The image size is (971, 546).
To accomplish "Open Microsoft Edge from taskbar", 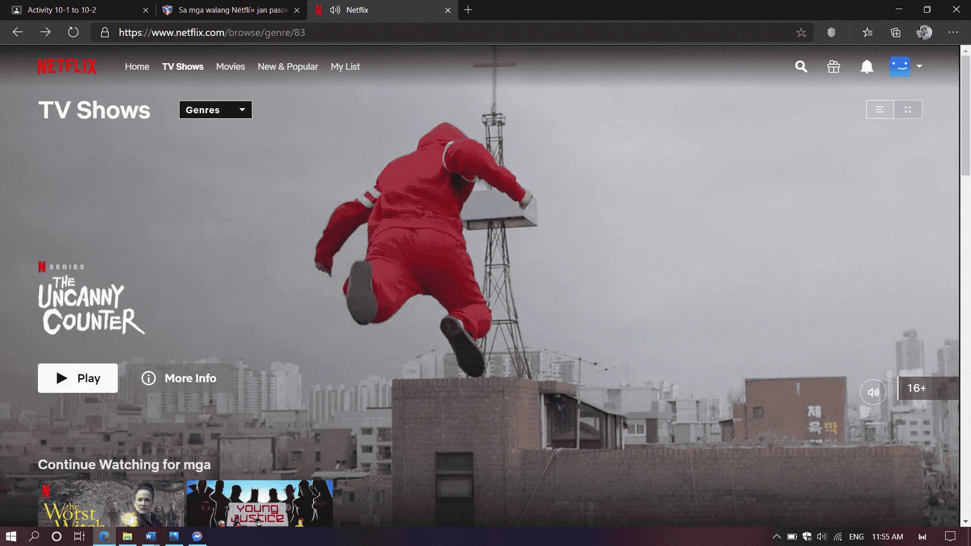I will pyautogui.click(x=104, y=536).
